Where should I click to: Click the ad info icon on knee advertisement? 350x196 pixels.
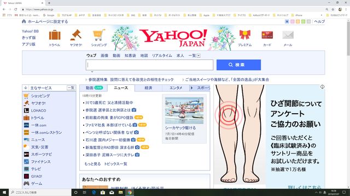click(322, 87)
